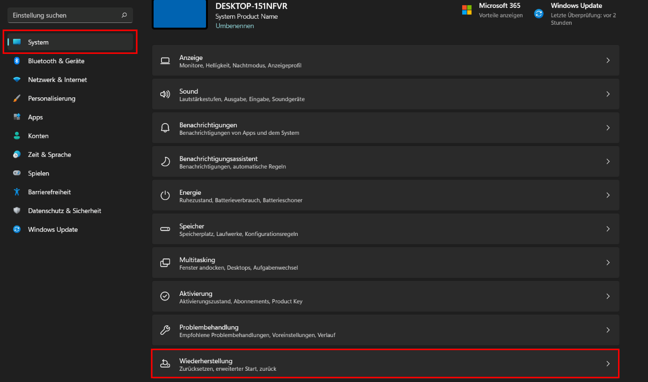This screenshot has height=382, width=648.
Task: Click the Speicher drive icon
Action: (x=165, y=229)
